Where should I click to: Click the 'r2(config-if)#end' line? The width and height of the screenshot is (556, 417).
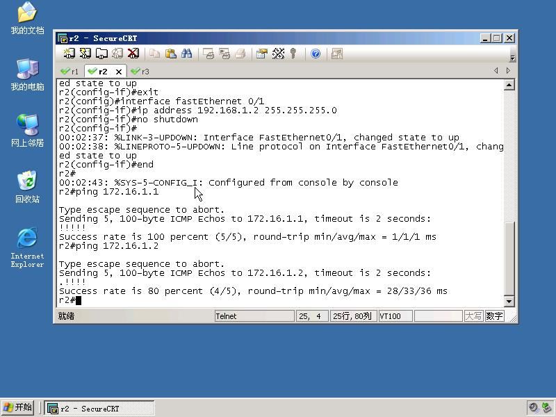106,165
